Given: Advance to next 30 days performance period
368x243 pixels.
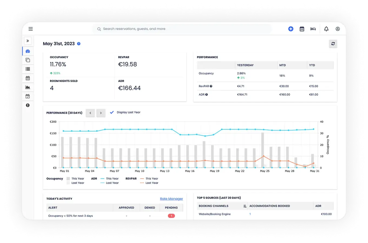Looking at the screenshot, I should coord(101,113).
